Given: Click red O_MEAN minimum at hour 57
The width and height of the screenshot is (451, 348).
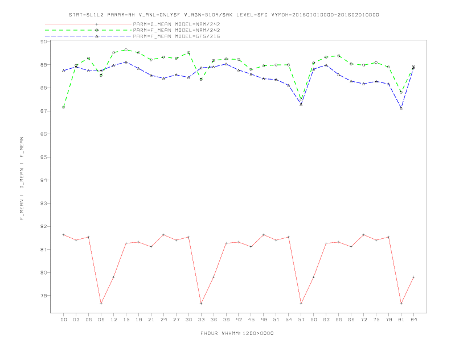Looking at the screenshot, I should tap(301, 303).
